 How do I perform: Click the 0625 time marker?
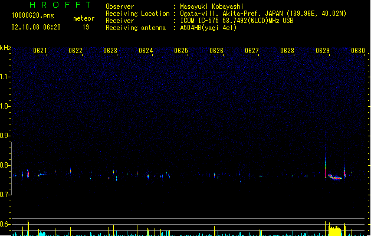181,51
